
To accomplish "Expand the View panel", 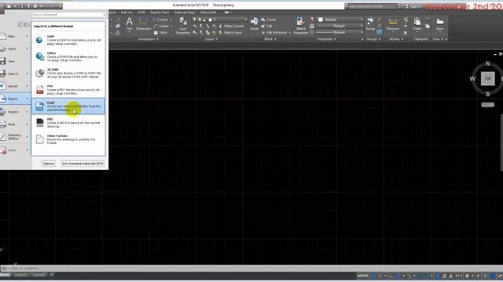I will [x=439, y=39].
